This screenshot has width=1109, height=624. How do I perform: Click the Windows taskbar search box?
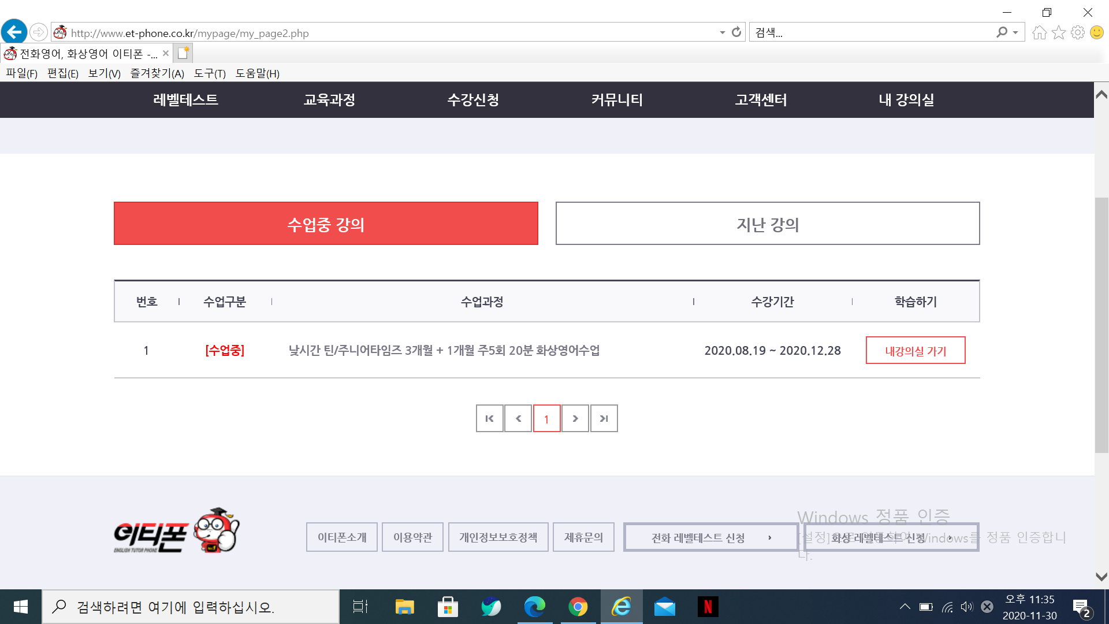[x=191, y=607]
